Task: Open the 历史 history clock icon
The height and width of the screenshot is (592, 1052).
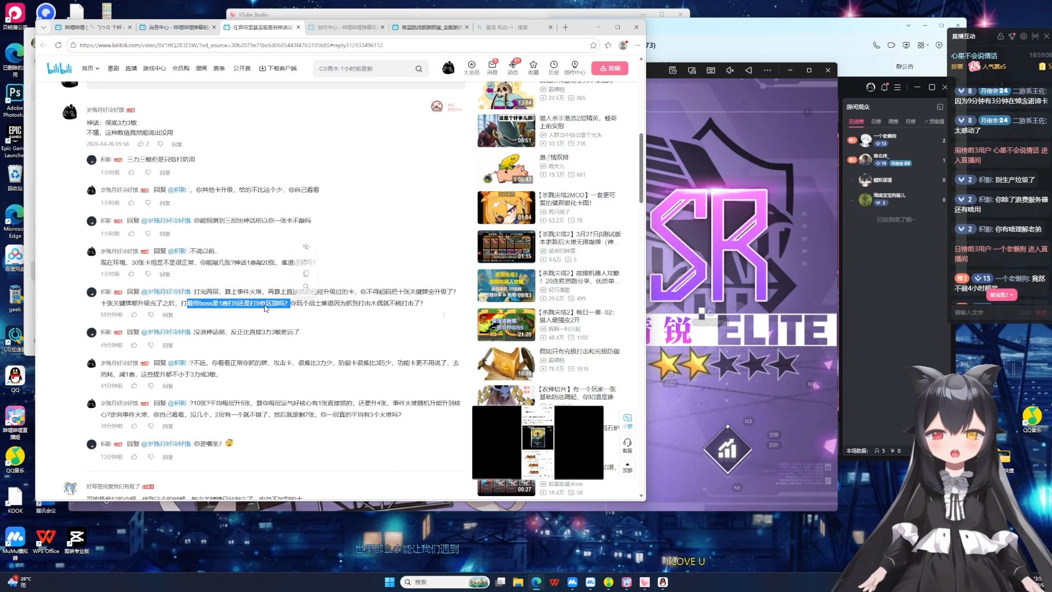Action: point(554,68)
